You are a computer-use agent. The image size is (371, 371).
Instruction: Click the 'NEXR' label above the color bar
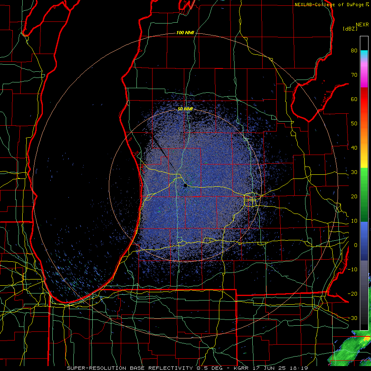(362, 25)
